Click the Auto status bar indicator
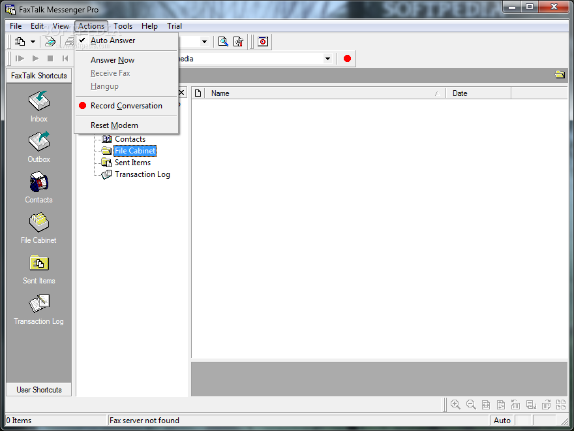Image resolution: width=574 pixels, height=431 pixels. (x=502, y=421)
